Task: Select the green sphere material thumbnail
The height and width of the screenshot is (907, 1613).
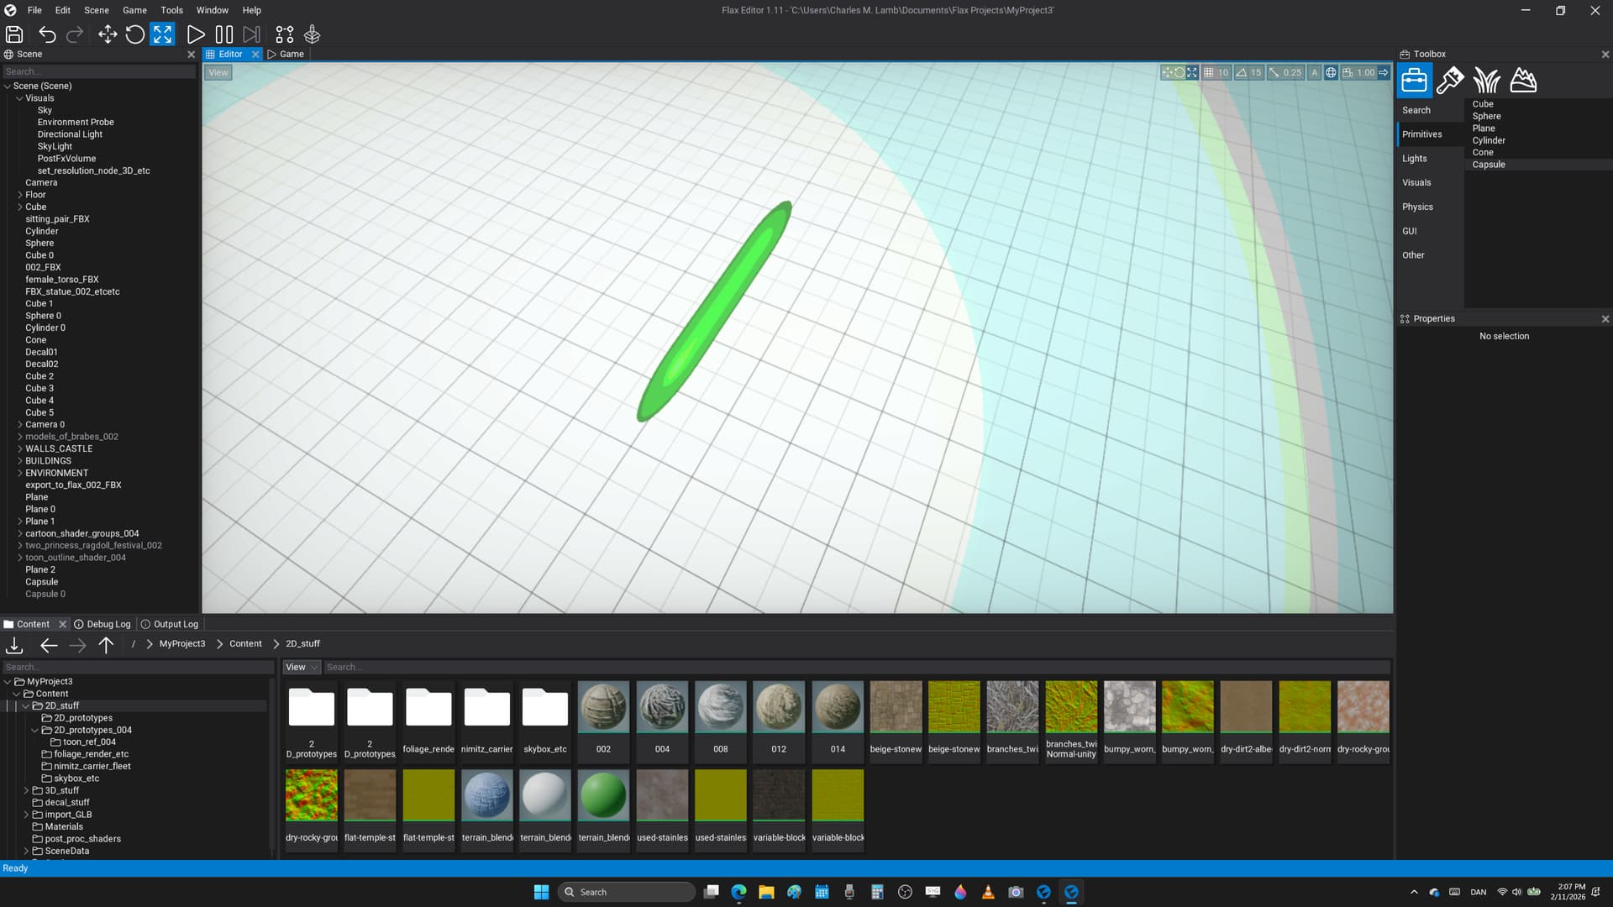Action: [603, 794]
